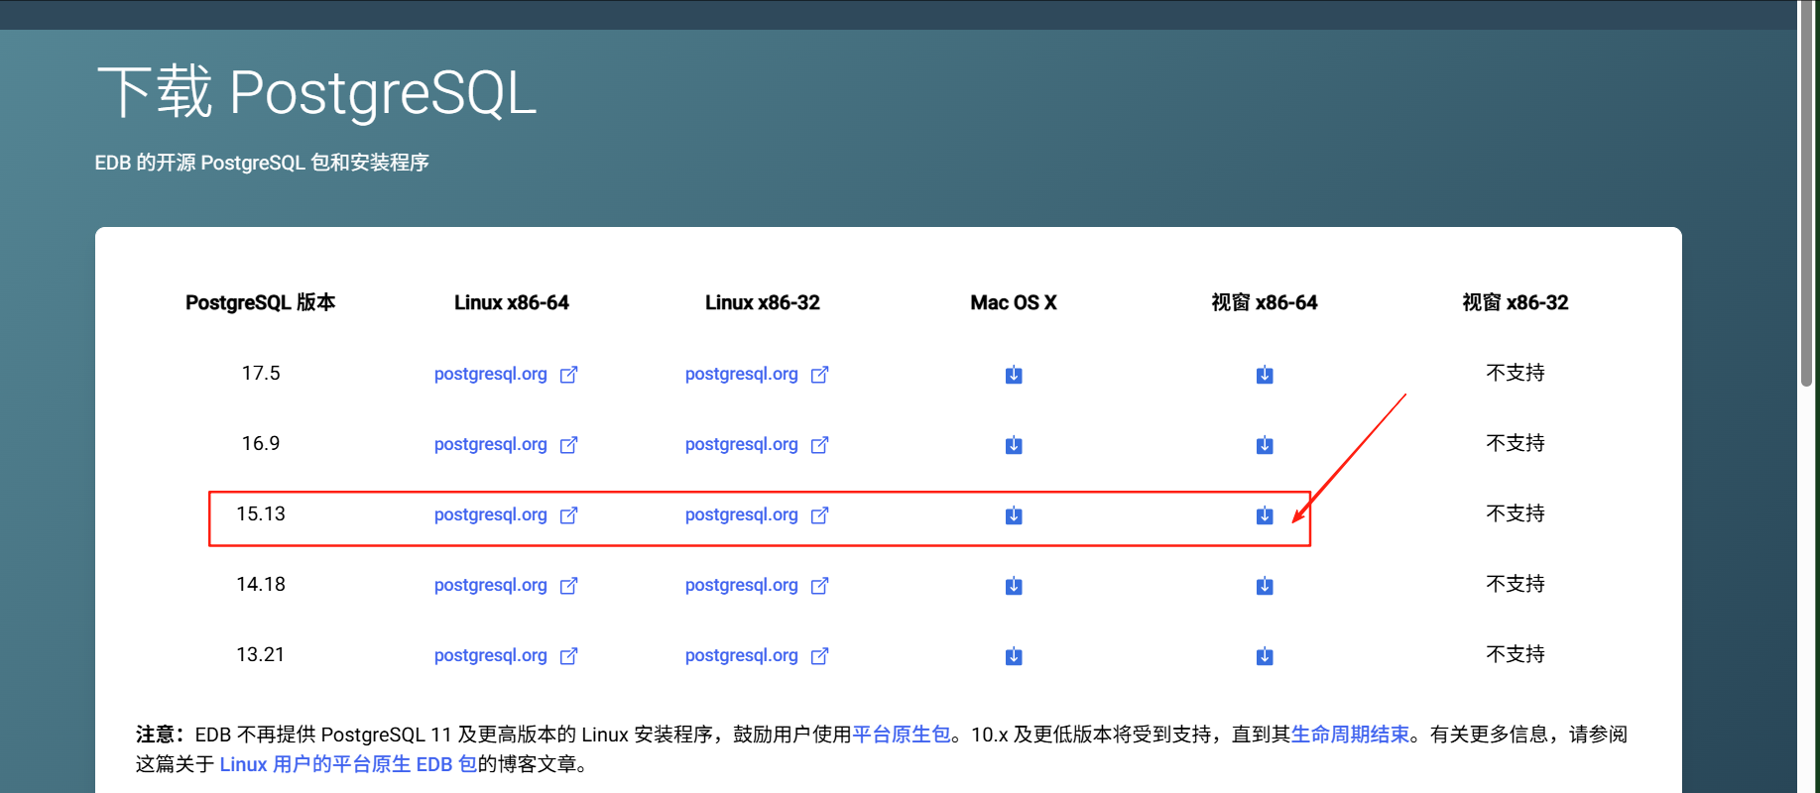Open the 平台原生包 link in the note
The width and height of the screenshot is (1820, 793).
point(902,735)
